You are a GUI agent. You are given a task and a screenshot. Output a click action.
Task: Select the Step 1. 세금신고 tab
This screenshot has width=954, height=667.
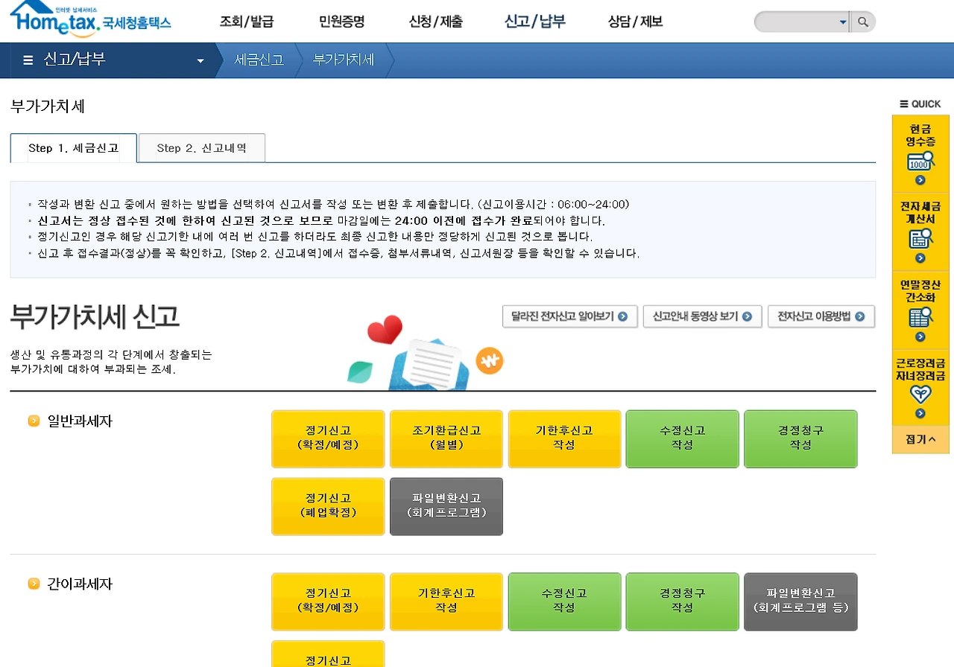point(74,148)
